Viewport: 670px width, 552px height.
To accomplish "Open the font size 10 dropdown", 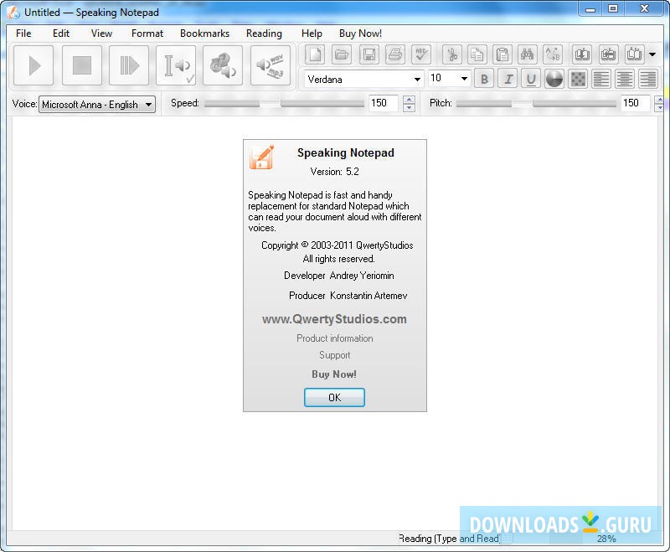I will click(x=464, y=79).
